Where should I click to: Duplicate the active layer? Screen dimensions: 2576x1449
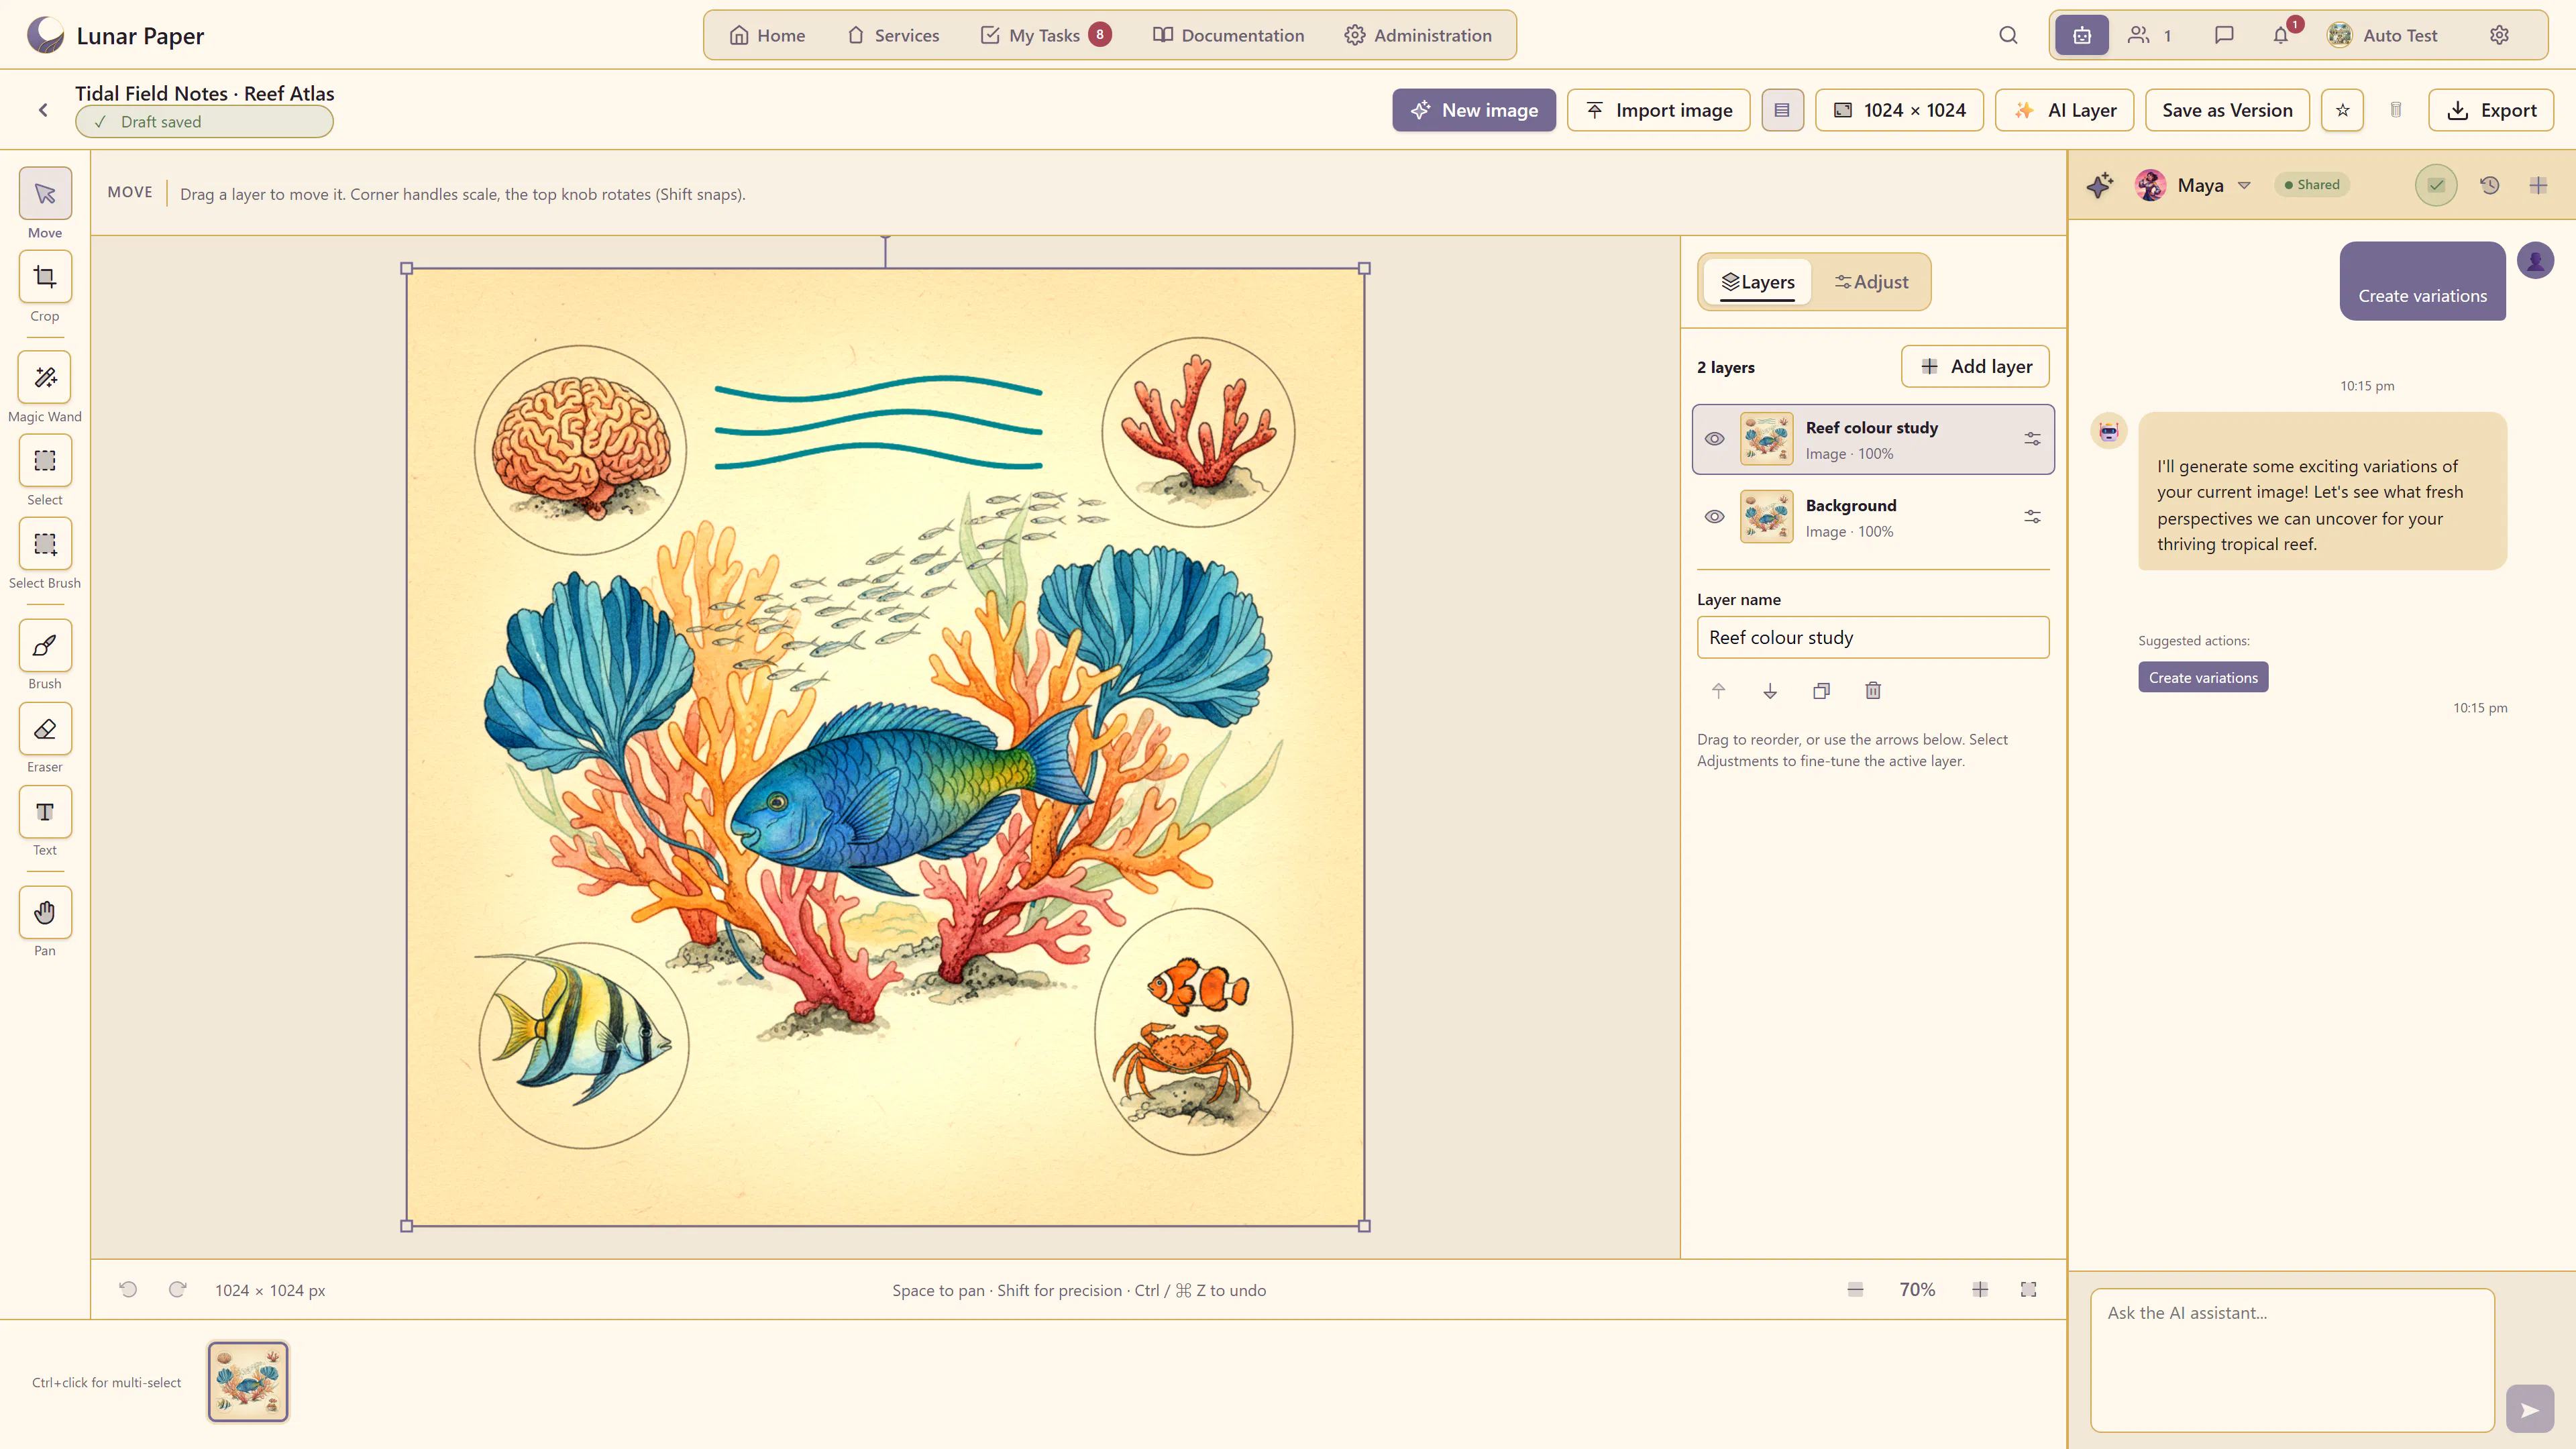[x=1821, y=690]
